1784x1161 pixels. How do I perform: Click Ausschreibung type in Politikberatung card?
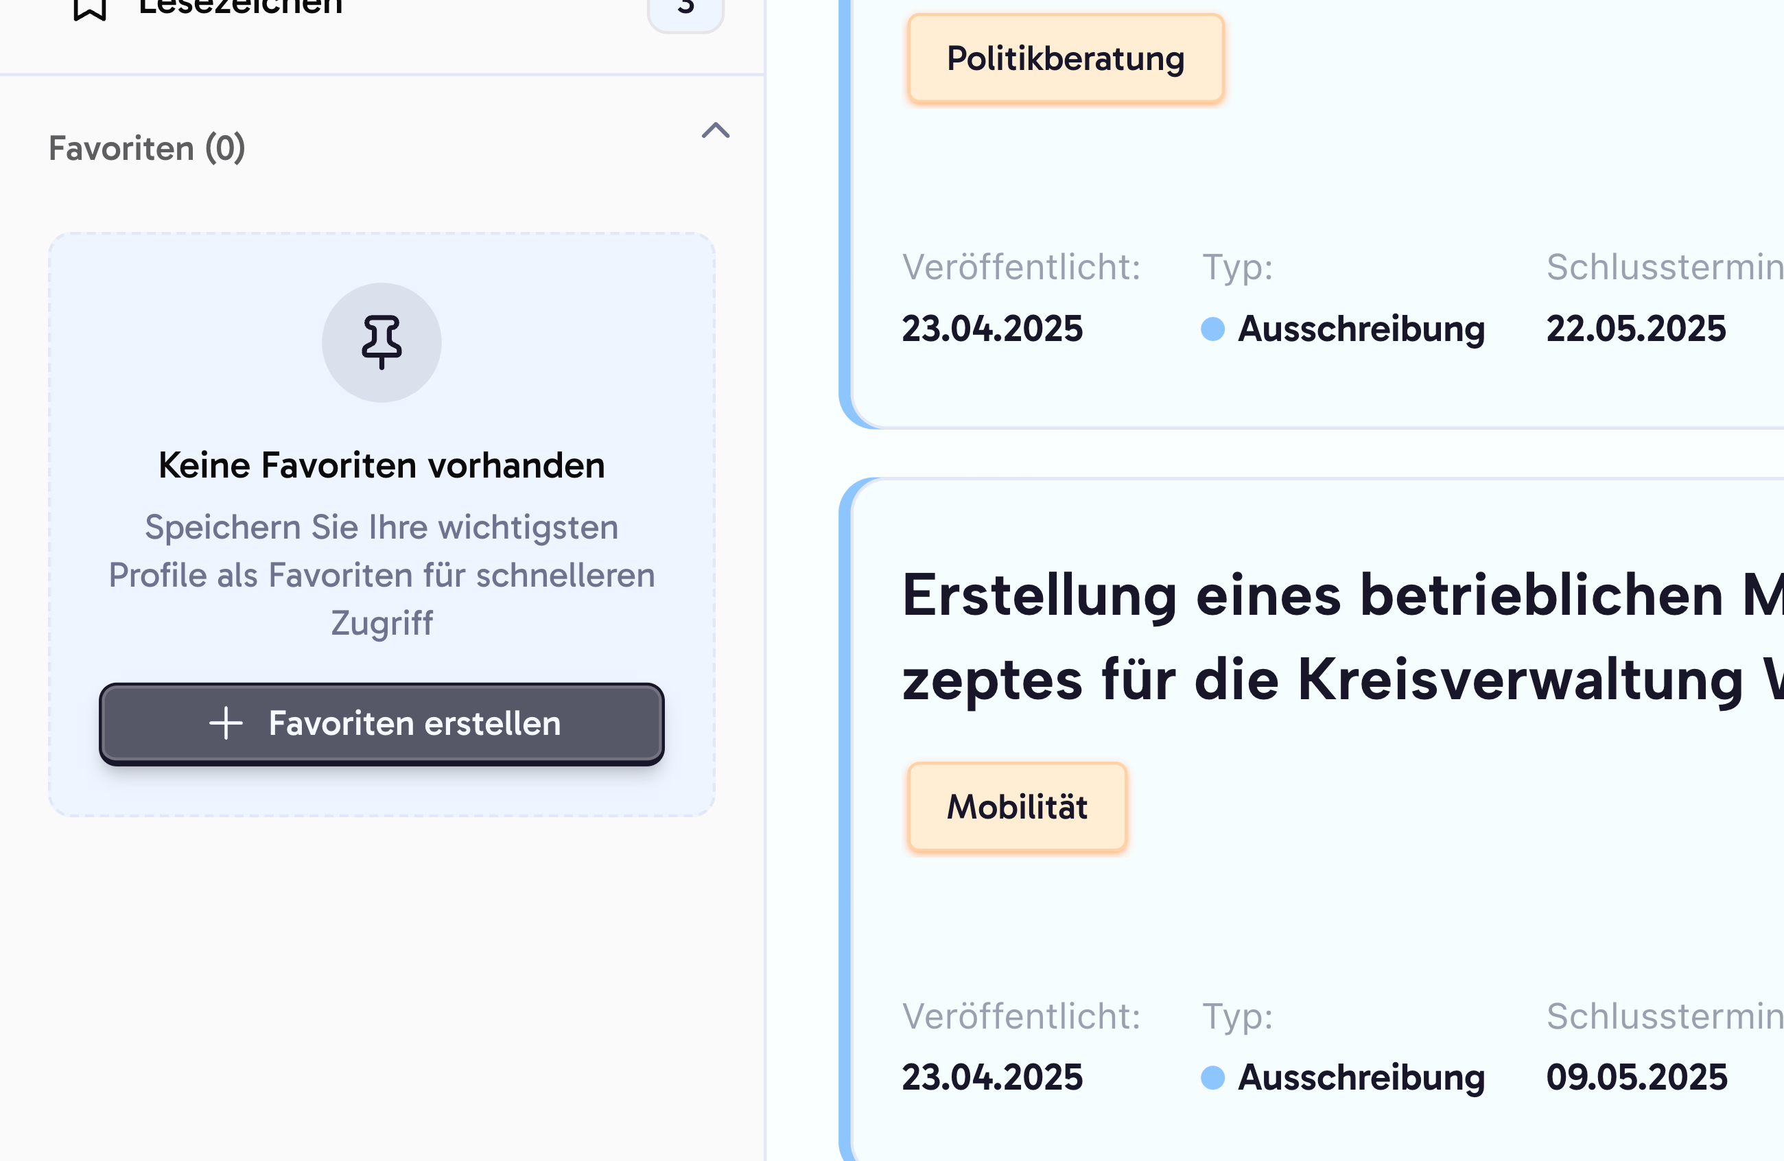[1343, 329]
